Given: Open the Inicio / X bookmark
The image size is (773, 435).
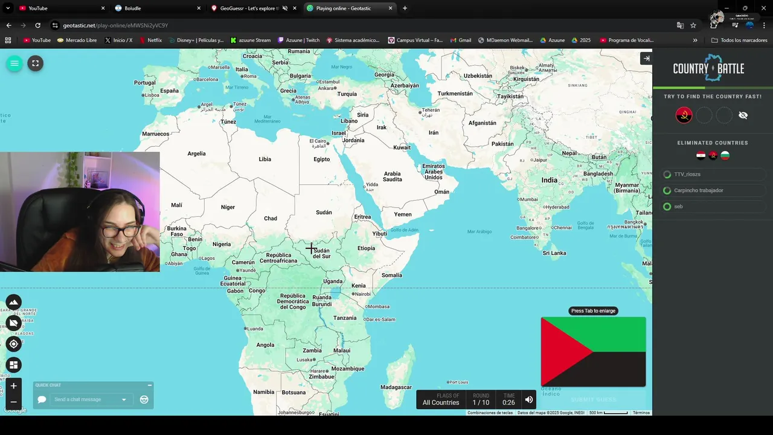Looking at the screenshot, I should 118,40.
